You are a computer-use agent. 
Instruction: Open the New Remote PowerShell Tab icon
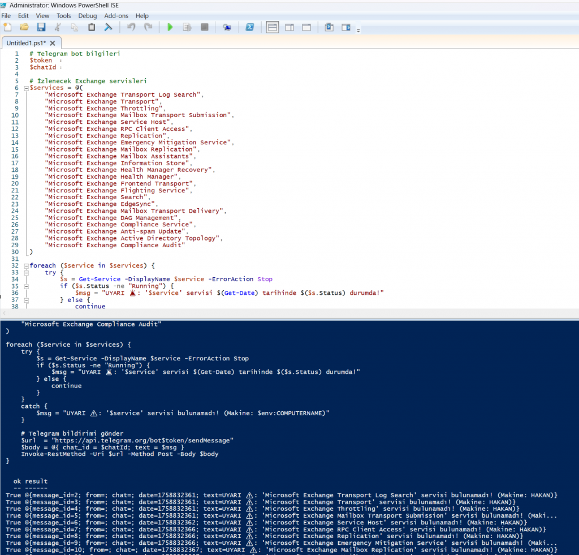tap(227, 27)
